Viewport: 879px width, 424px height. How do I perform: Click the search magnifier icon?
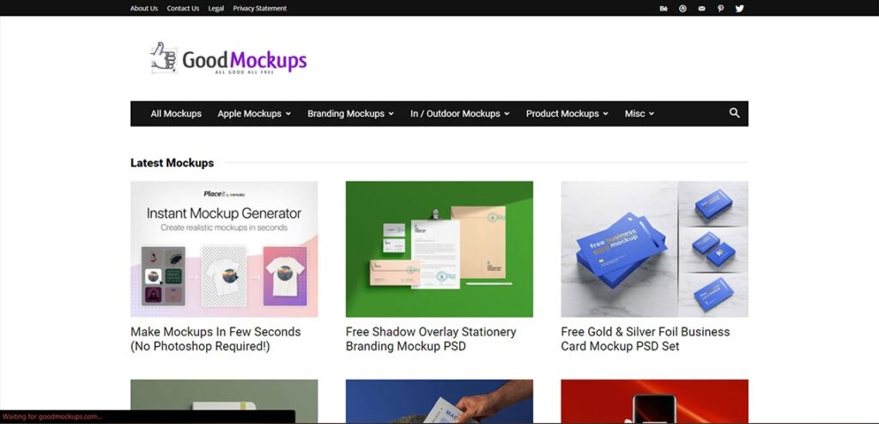coord(735,113)
